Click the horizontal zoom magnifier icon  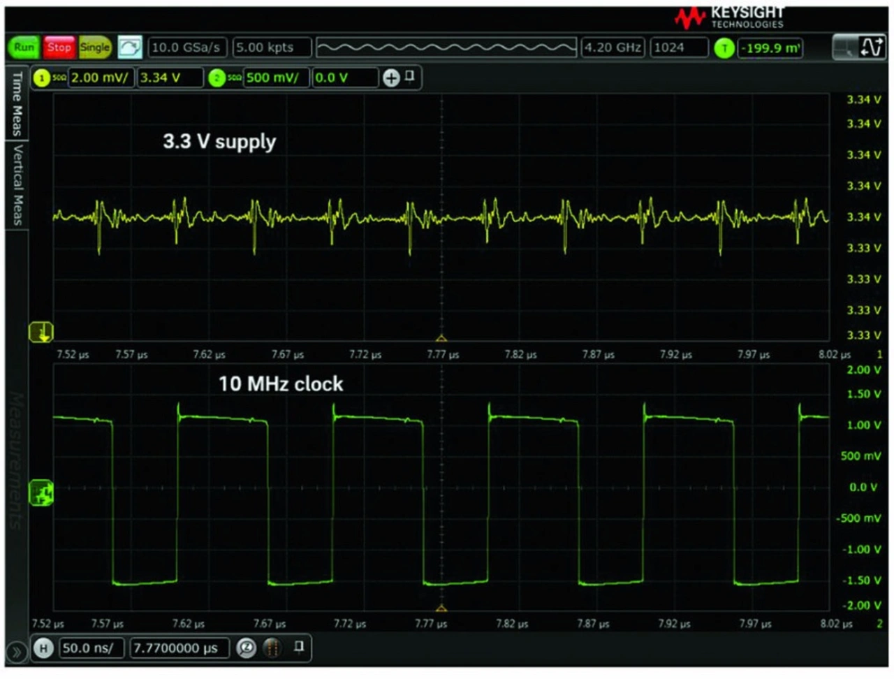click(246, 648)
